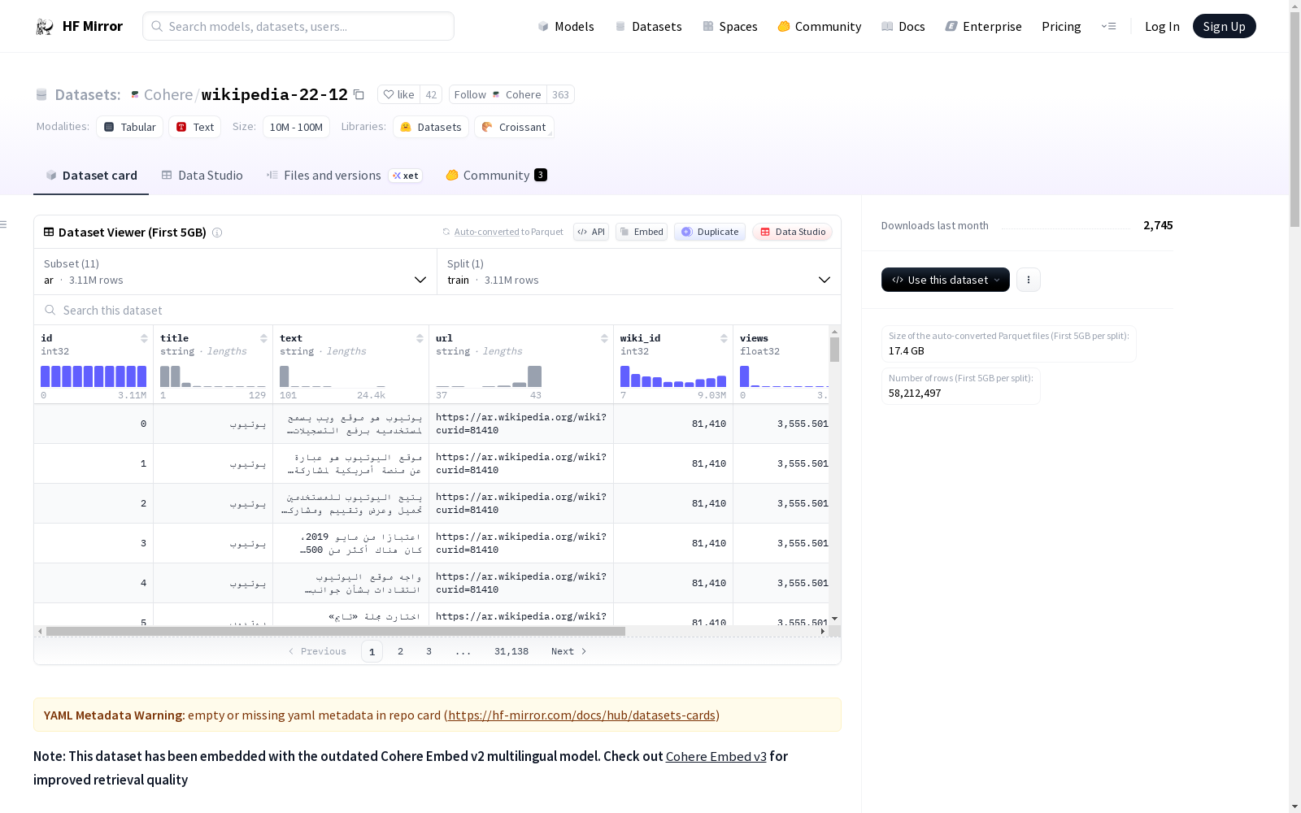Click the more options three-dot button
Image resolution: width=1301 pixels, height=813 pixels.
click(1029, 280)
